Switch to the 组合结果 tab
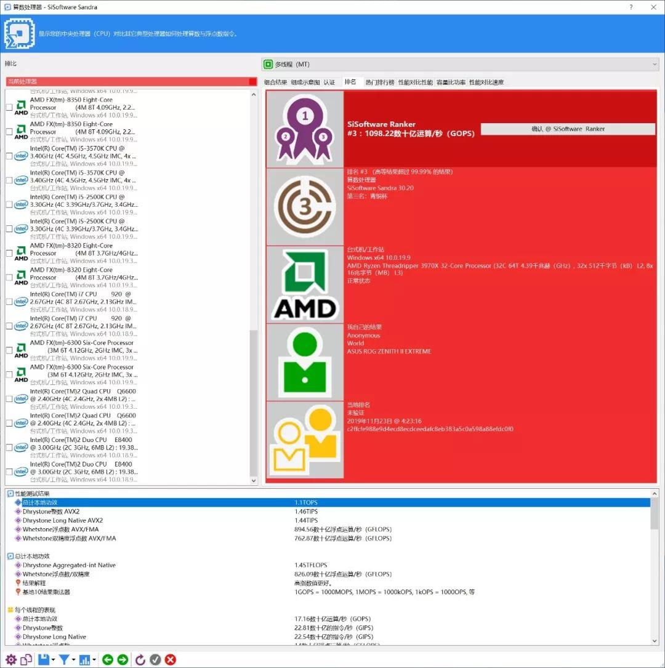 275,82
